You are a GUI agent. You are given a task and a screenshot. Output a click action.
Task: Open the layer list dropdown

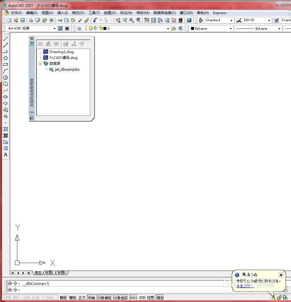[x=168, y=28]
